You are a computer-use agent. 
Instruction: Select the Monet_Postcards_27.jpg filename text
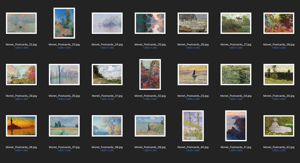point(236,44)
